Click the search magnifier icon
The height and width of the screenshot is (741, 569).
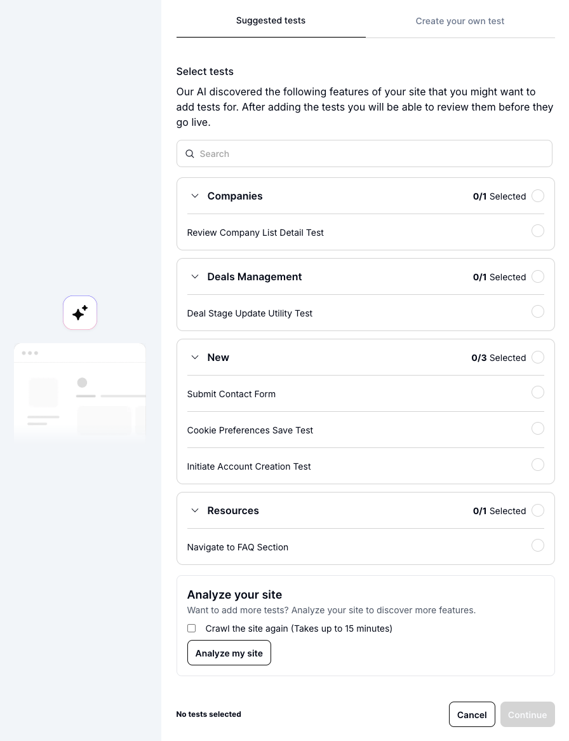coord(190,153)
